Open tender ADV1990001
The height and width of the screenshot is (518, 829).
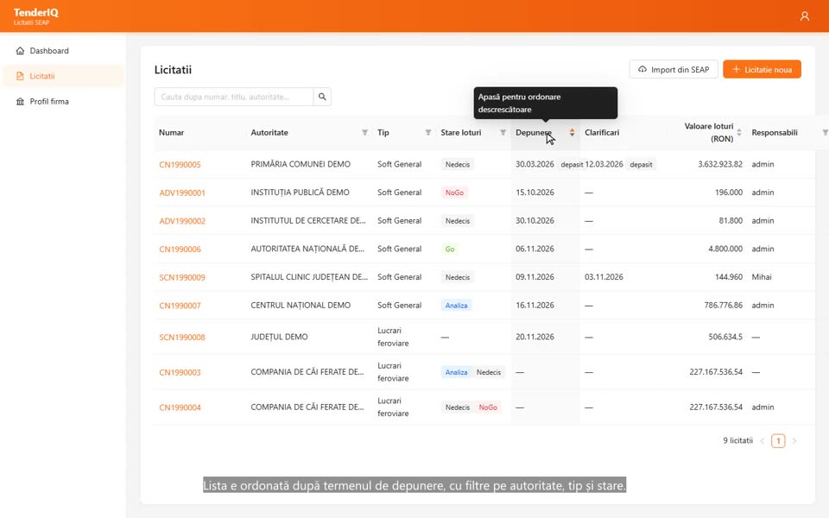coord(182,193)
